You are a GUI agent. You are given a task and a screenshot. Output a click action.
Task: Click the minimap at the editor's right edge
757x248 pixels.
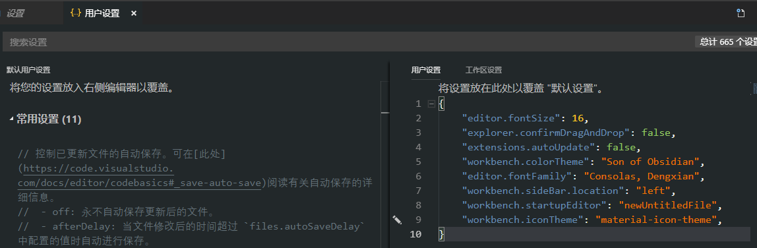coord(754,89)
